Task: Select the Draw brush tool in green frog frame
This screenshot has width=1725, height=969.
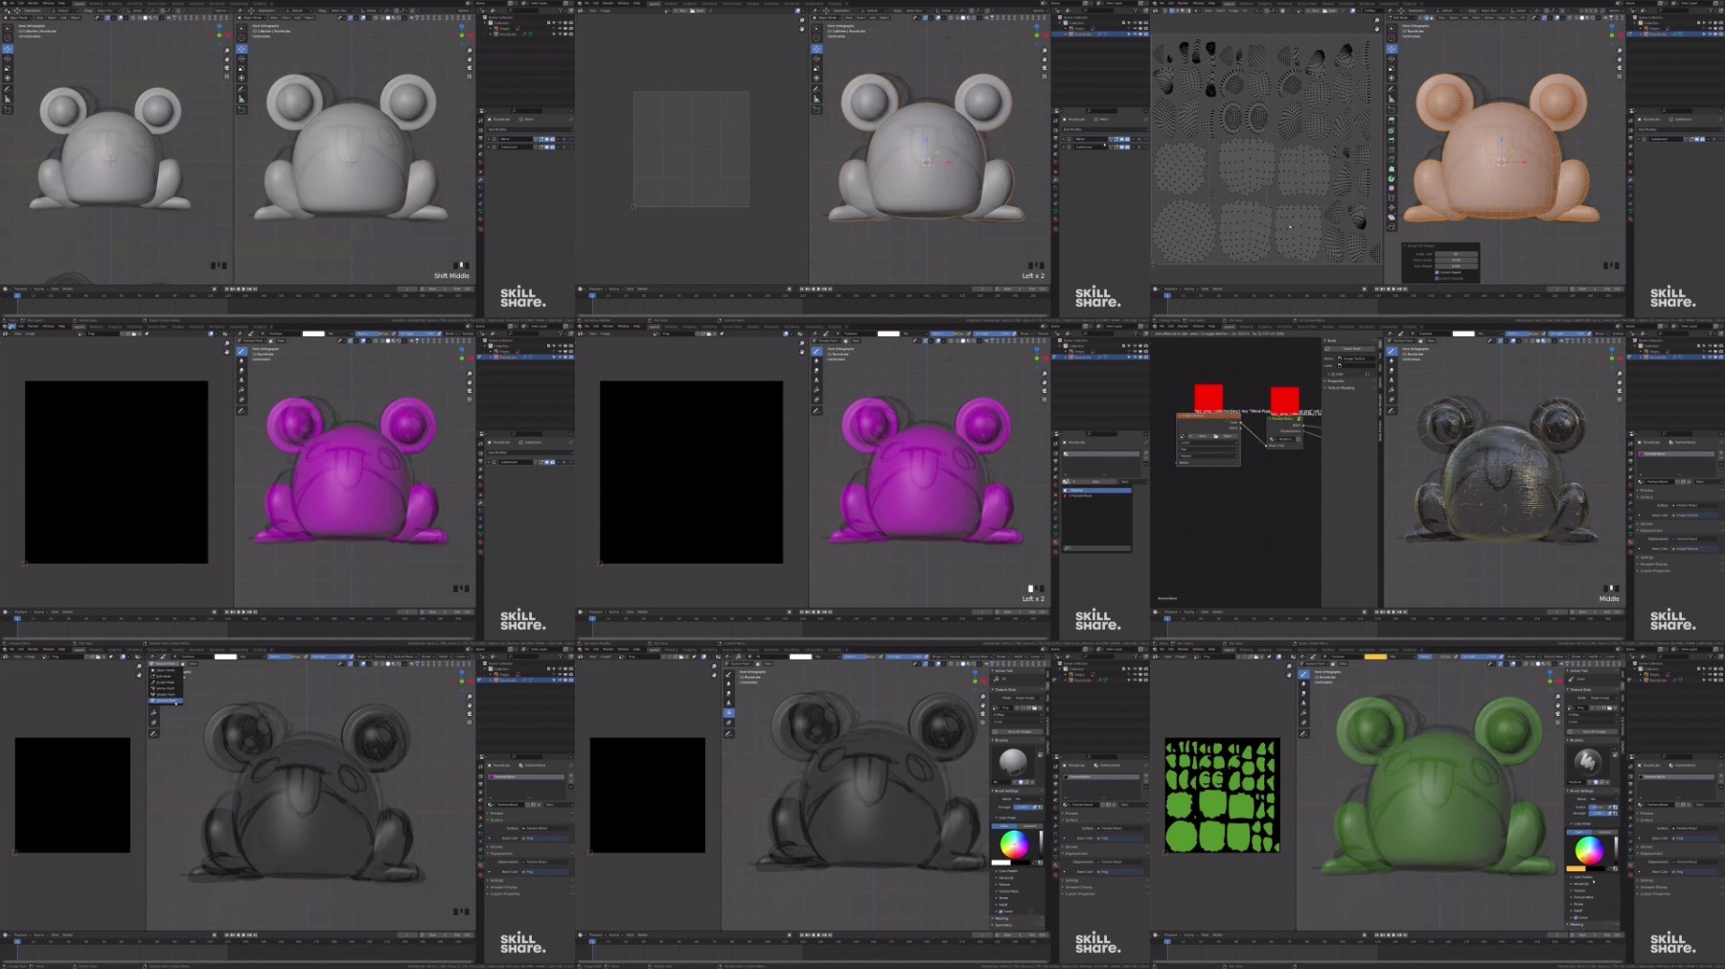Action: (x=1303, y=675)
